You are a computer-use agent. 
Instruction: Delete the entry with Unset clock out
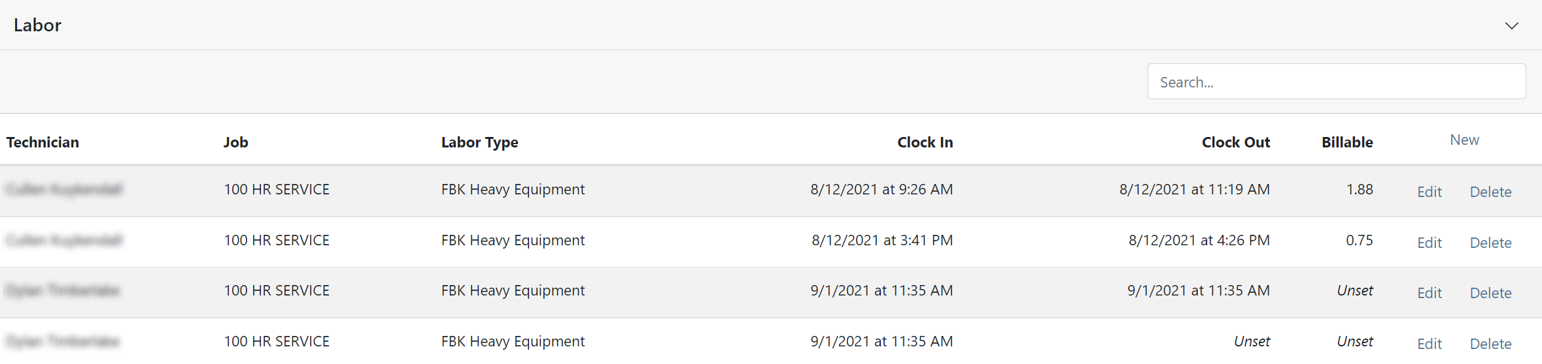(1490, 344)
